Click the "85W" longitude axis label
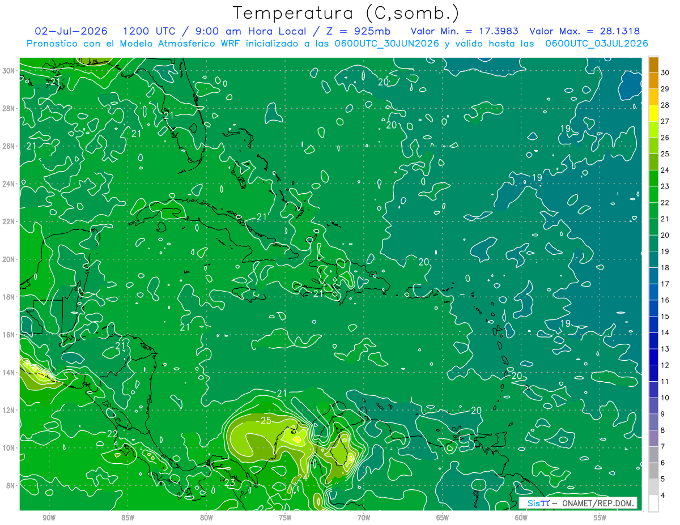The height and width of the screenshot is (525, 680). coord(127,518)
